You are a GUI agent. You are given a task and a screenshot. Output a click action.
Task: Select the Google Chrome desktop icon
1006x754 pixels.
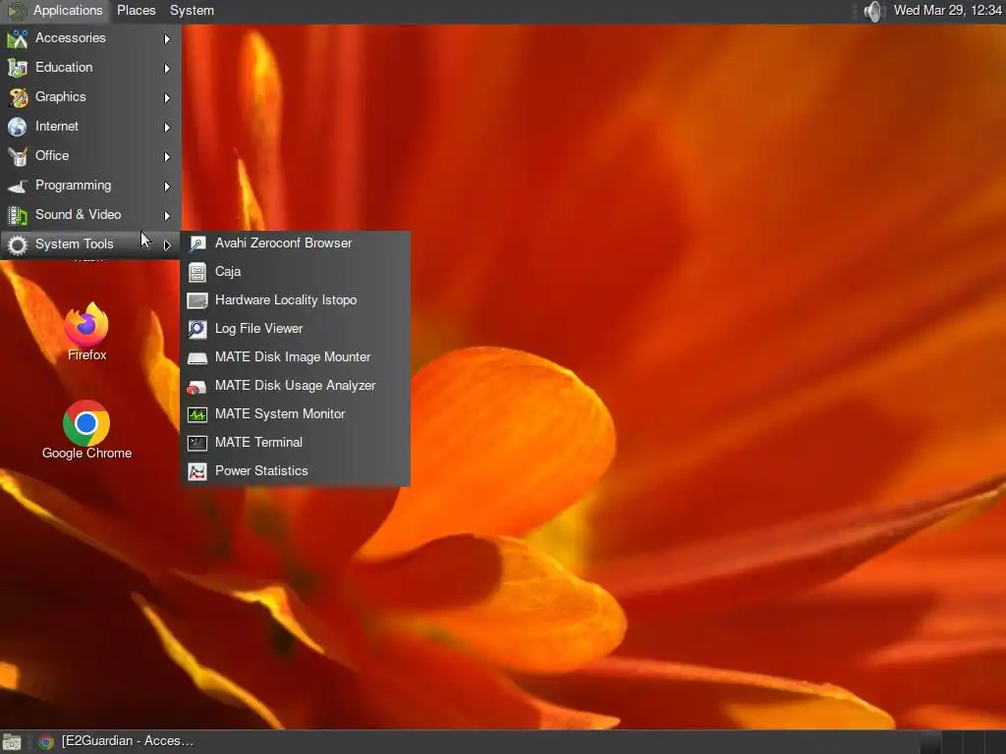pyautogui.click(x=86, y=423)
